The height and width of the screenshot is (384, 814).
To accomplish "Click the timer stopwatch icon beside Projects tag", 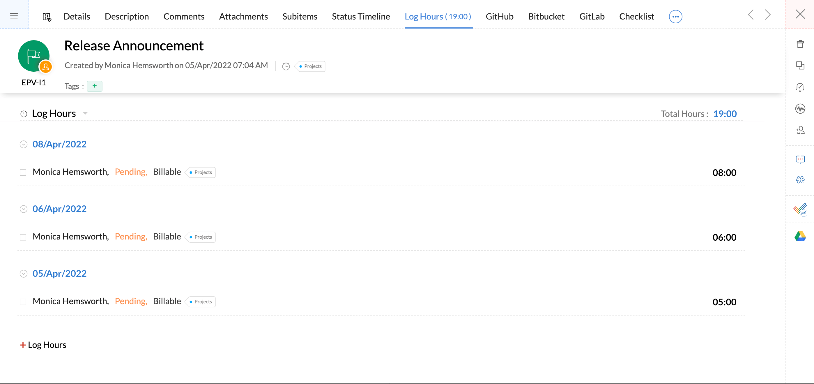I will [286, 66].
